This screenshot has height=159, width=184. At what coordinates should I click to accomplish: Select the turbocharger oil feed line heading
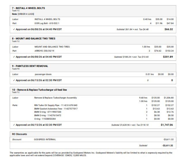click(39, 90)
